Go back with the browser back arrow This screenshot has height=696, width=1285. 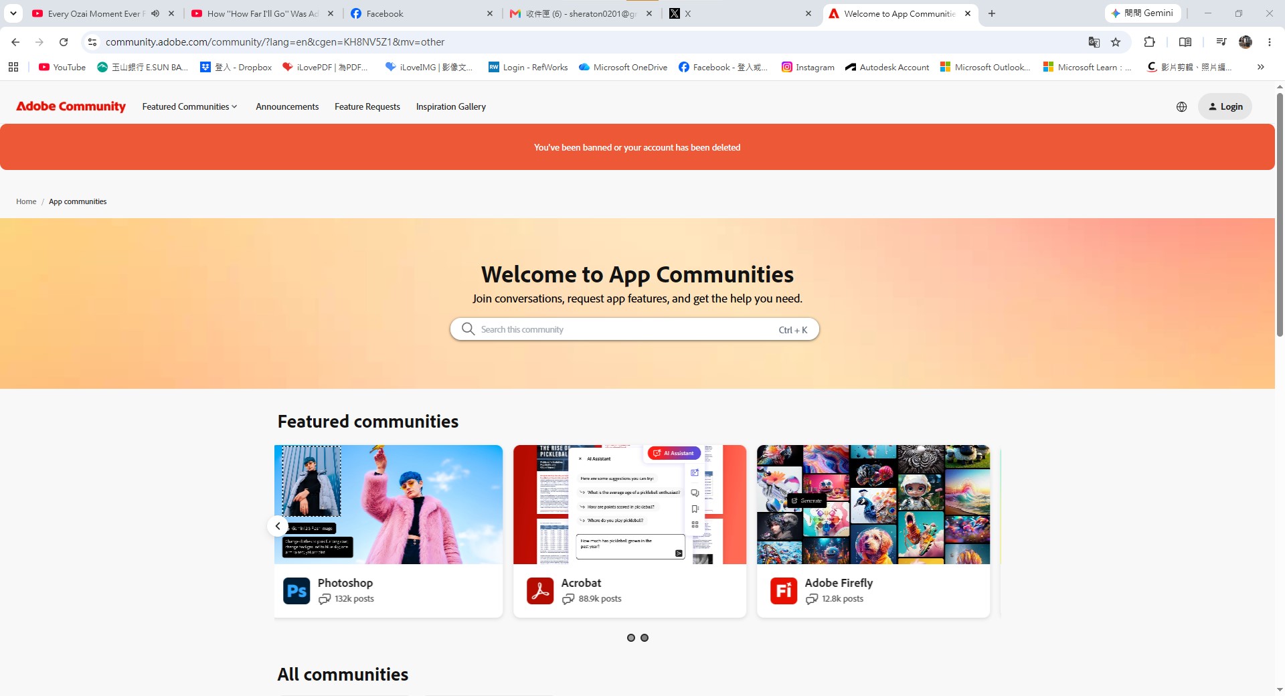point(15,42)
